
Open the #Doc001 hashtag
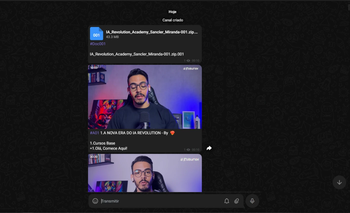pos(98,44)
